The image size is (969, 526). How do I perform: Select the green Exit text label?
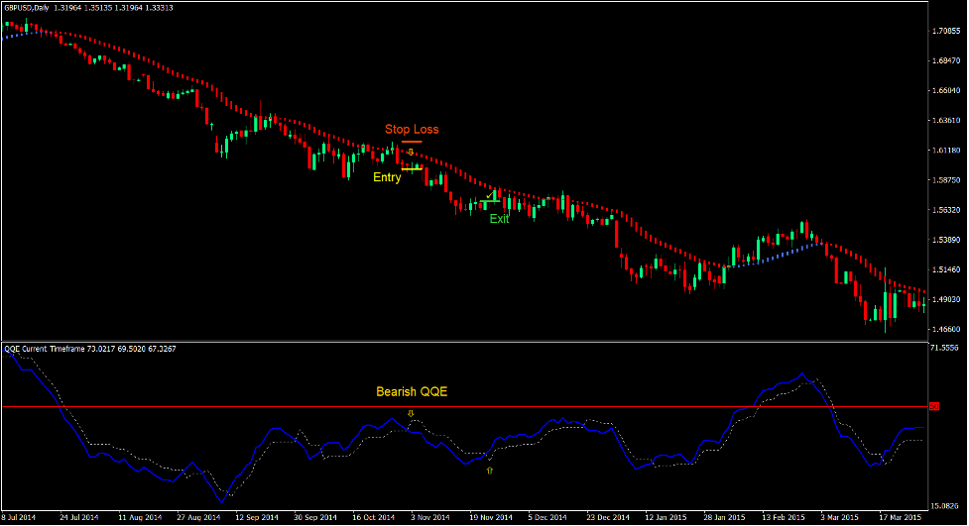pos(499,219)
